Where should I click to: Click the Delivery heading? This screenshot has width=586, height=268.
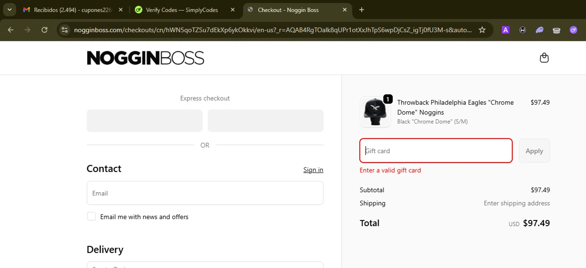pyautogui.click(x=105, y=250)
